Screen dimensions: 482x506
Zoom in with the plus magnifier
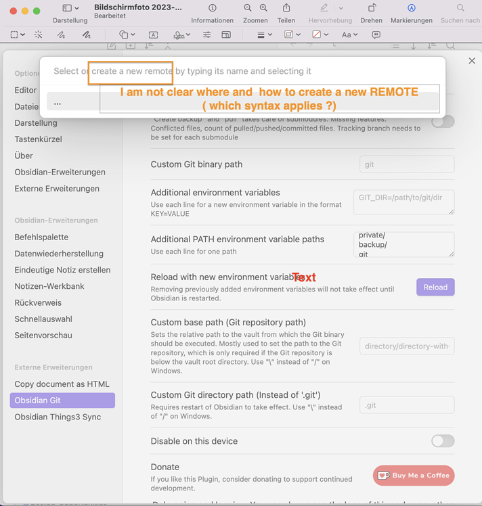pos(263,8)
